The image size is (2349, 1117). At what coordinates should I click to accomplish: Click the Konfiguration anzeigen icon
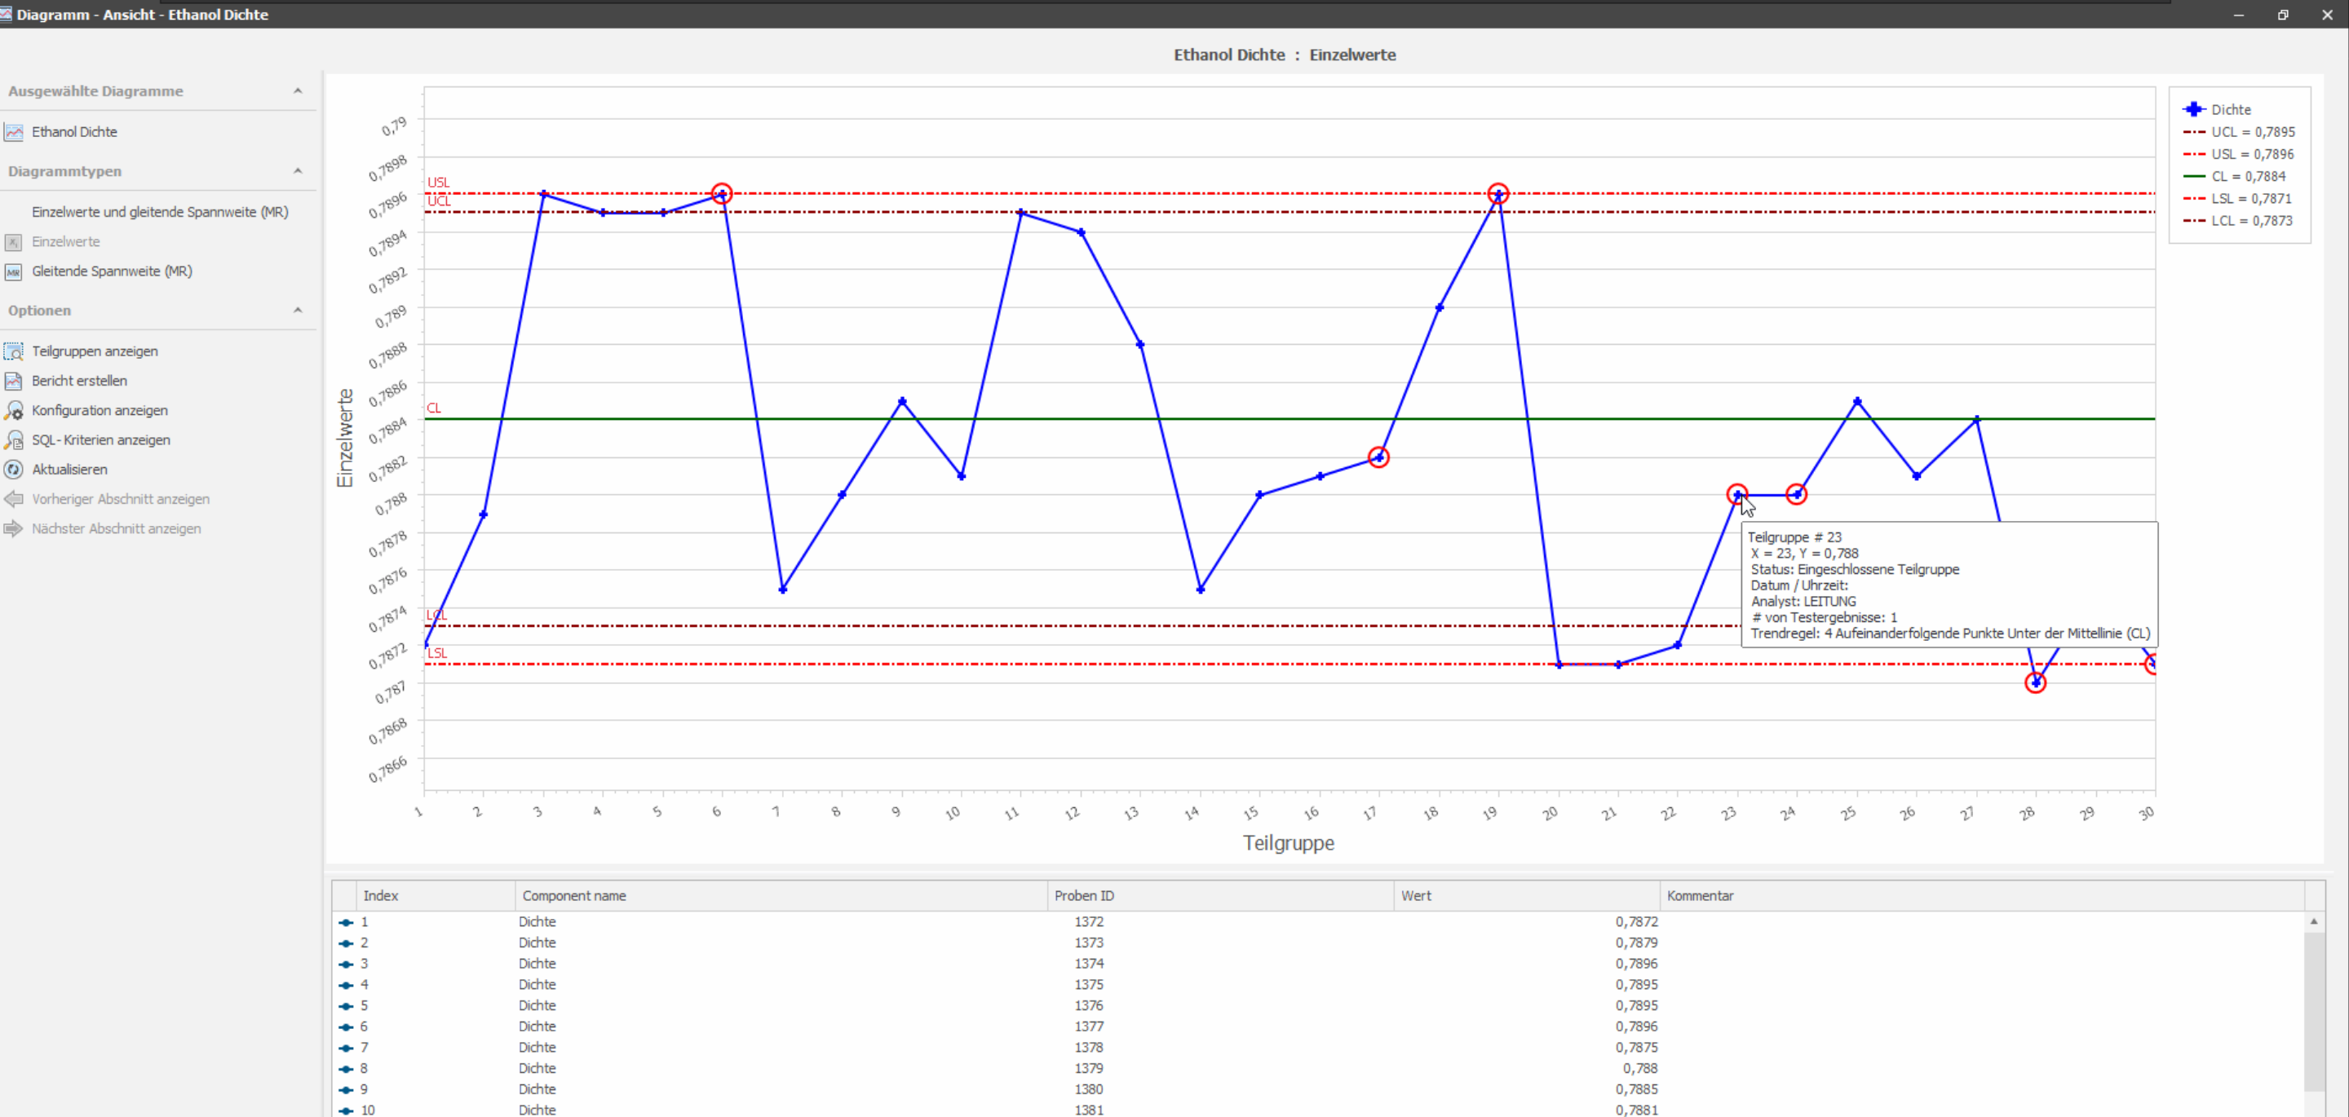[14, 410]
